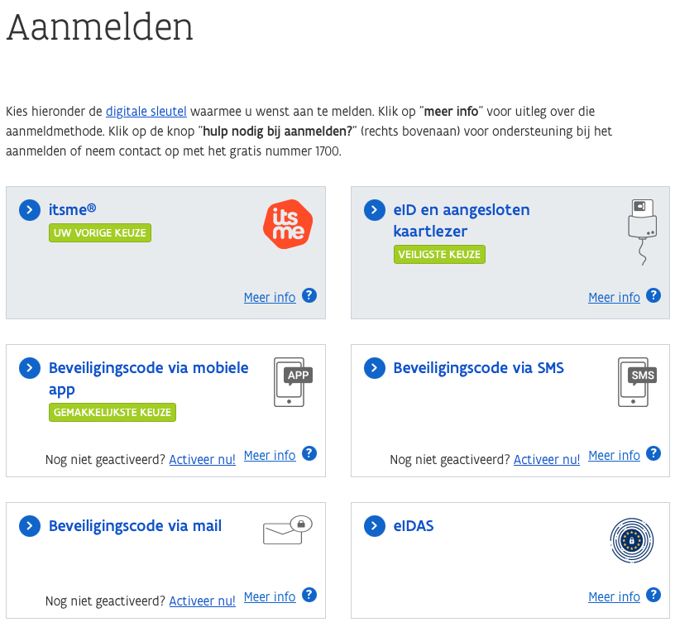Screen dimensions: 675x627
Task: Click the mobile APP phone icon
Action: pyautogui.click(x=292, y=383)
